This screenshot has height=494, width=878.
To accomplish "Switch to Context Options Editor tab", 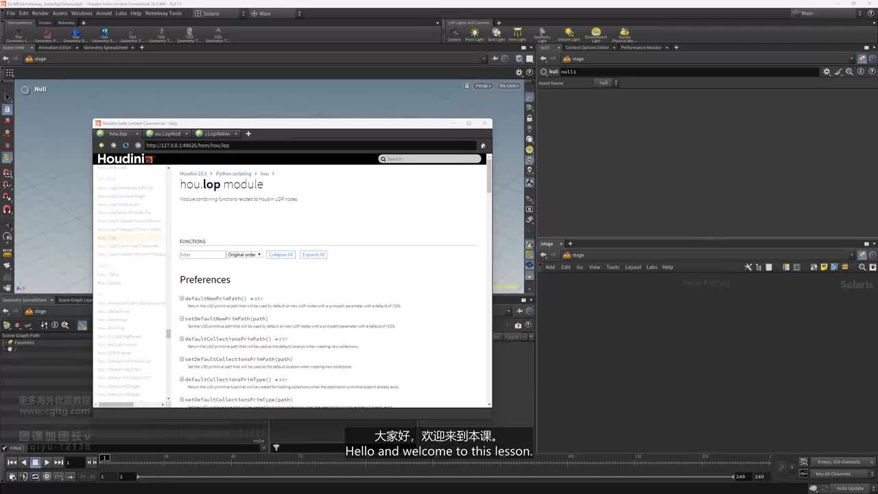I will tap(587, 47).
